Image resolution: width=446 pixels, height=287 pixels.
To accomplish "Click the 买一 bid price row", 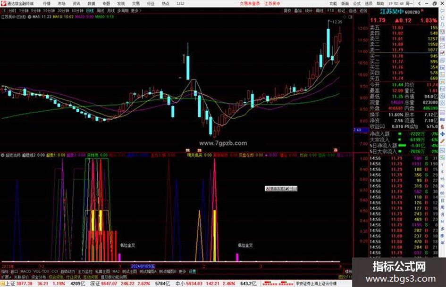I will tap(404, 56).
